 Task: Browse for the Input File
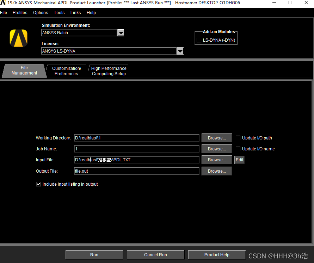click(217, 160)
